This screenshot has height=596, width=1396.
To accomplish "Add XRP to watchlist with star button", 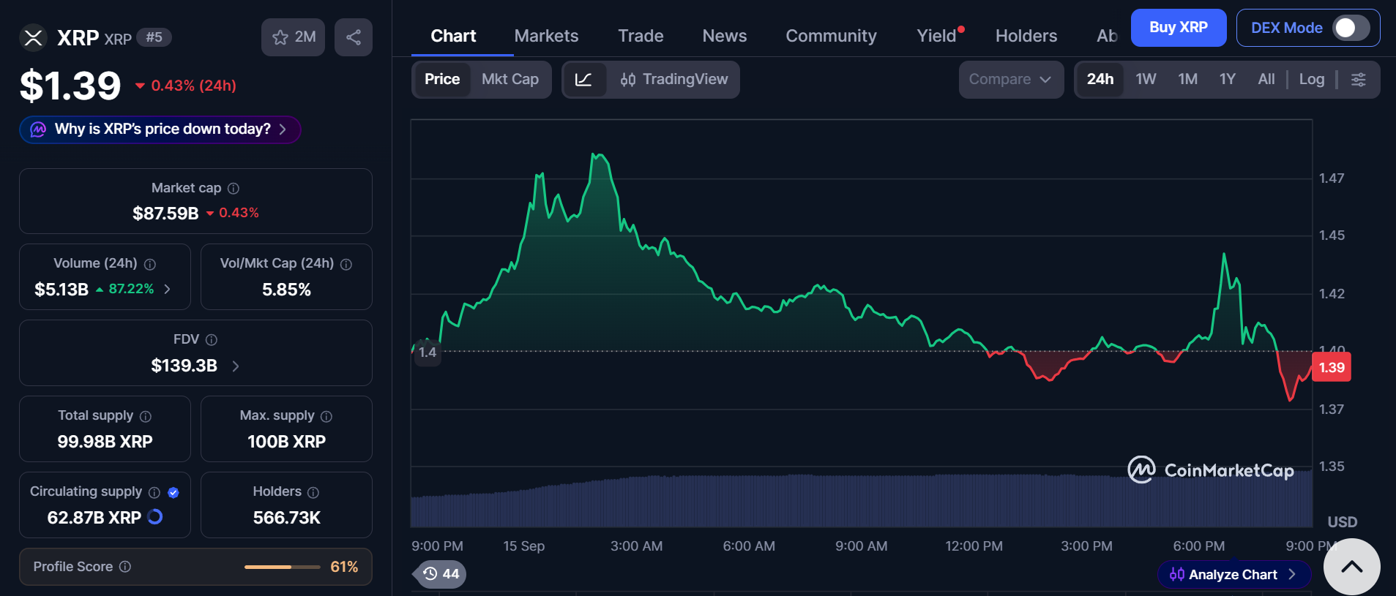I will pos(293,37).
